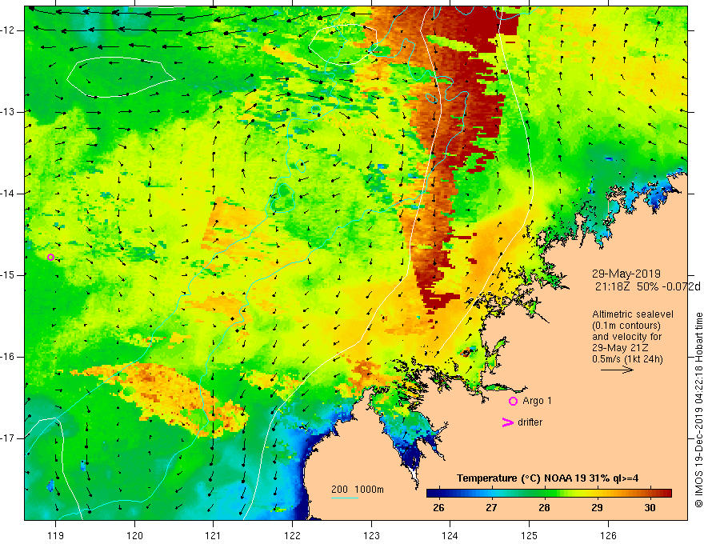The image size is (704, 544).
Task: Click longitude label 126 on bottom axis
Action: click(x=608, y=535)
